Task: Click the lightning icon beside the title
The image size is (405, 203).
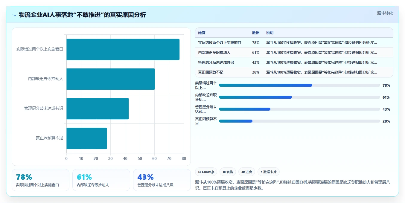Action: (14, 15)
